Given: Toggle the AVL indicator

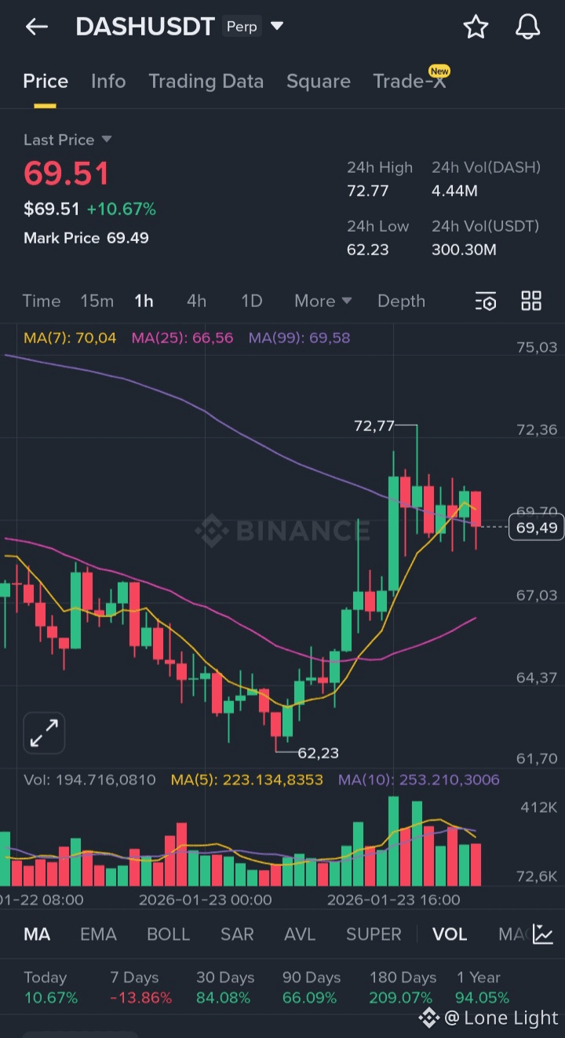Looking at the screenshot, I should [x=300, y=934].
